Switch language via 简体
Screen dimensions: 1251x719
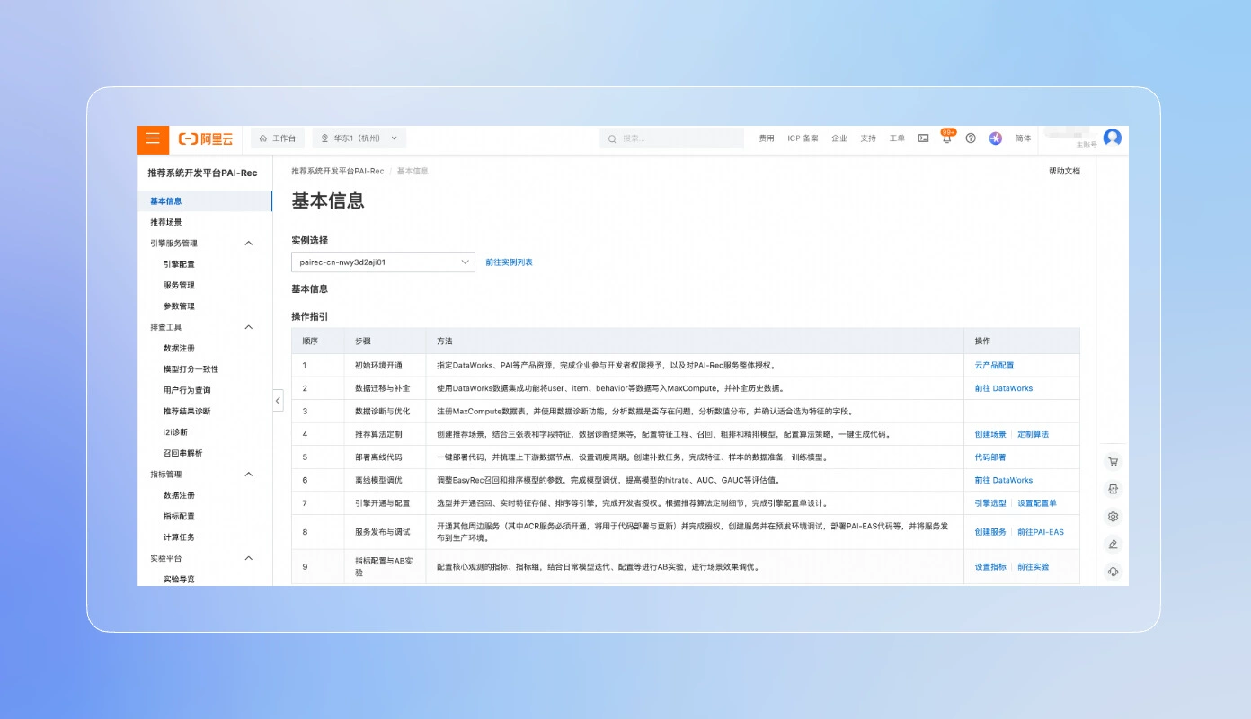click(1023, 138)
